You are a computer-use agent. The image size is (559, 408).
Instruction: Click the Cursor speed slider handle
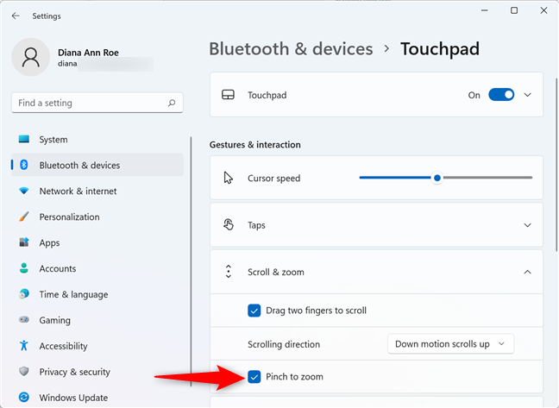(437, 178)
